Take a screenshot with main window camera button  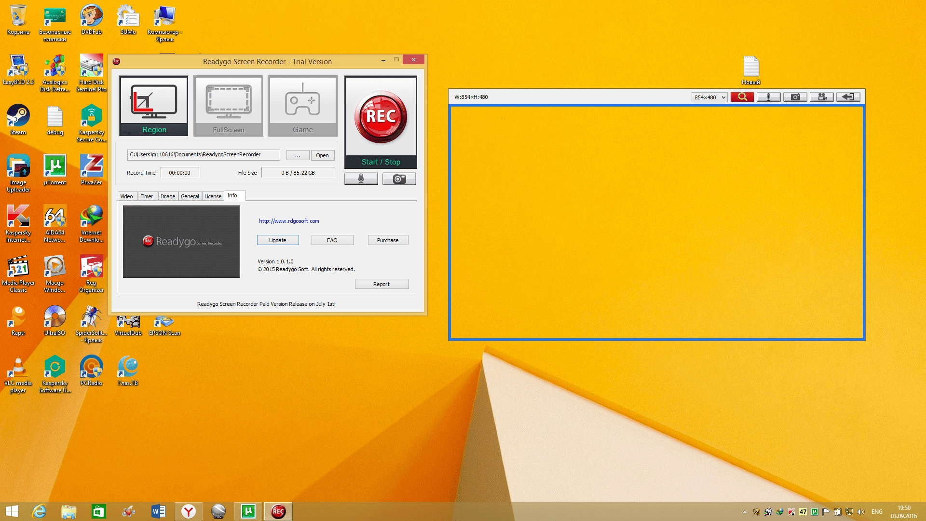(399, 179)
